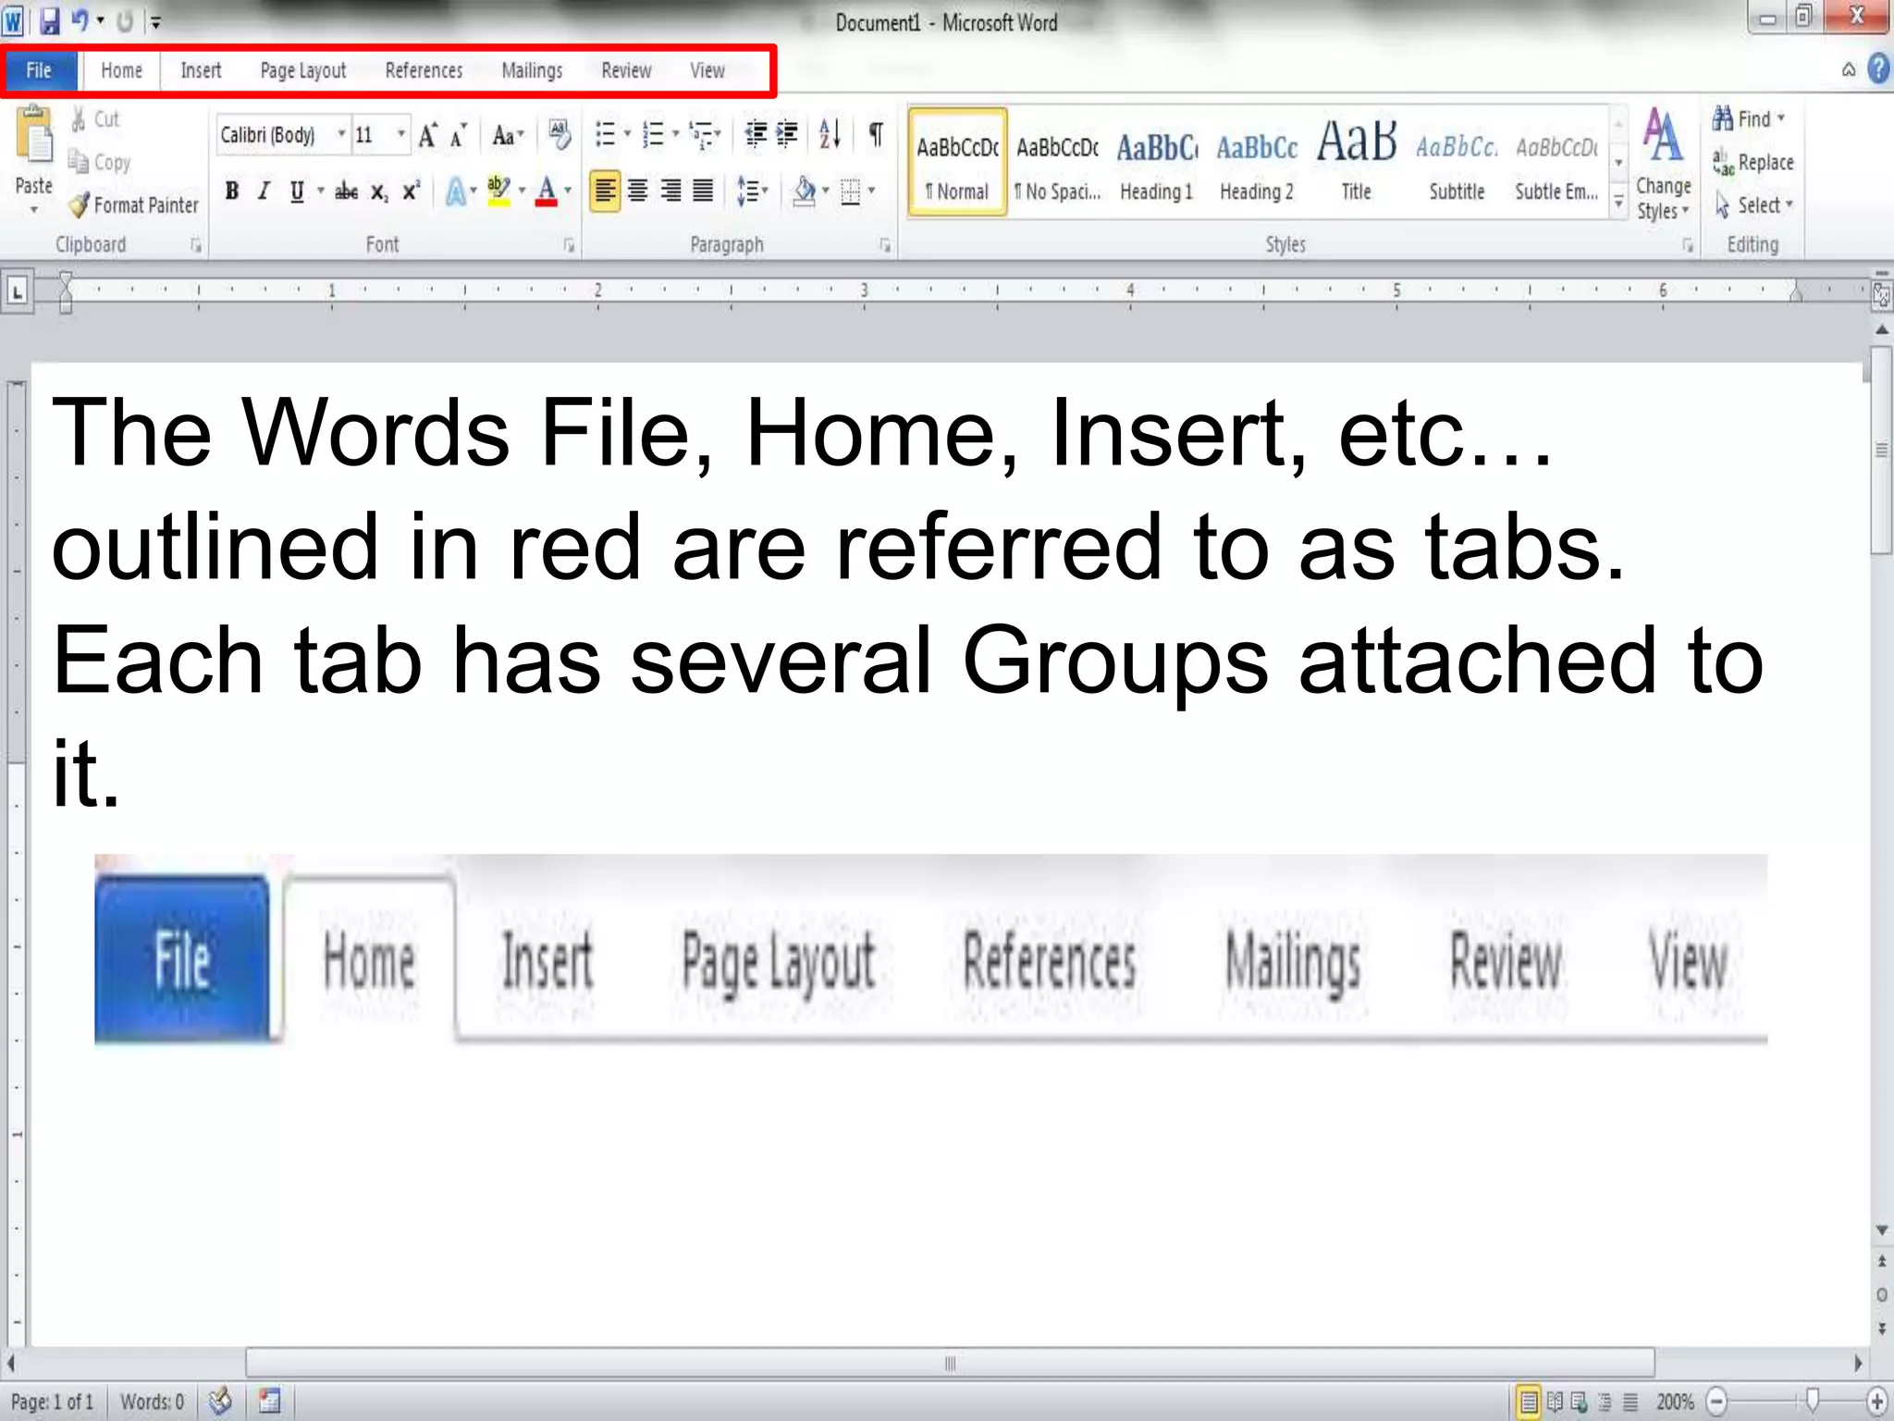
Task: Click the zoom slider handle
Action: tap(1813, 1401)
